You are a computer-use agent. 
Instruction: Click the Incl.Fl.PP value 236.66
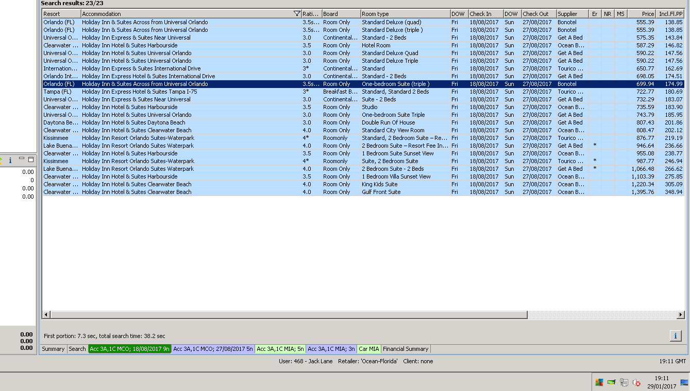coord(670,146)
